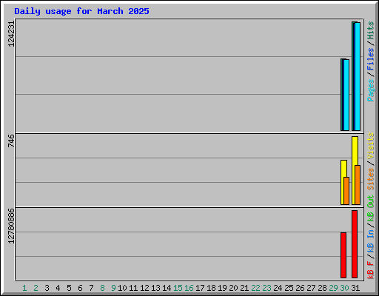
Task: Click day 15 on the x-axis
Action: pos(178,288)
